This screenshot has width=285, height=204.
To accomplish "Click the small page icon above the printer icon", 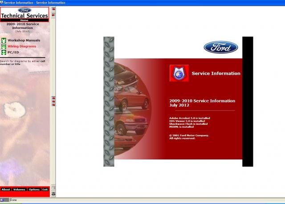I will point(53,188).
